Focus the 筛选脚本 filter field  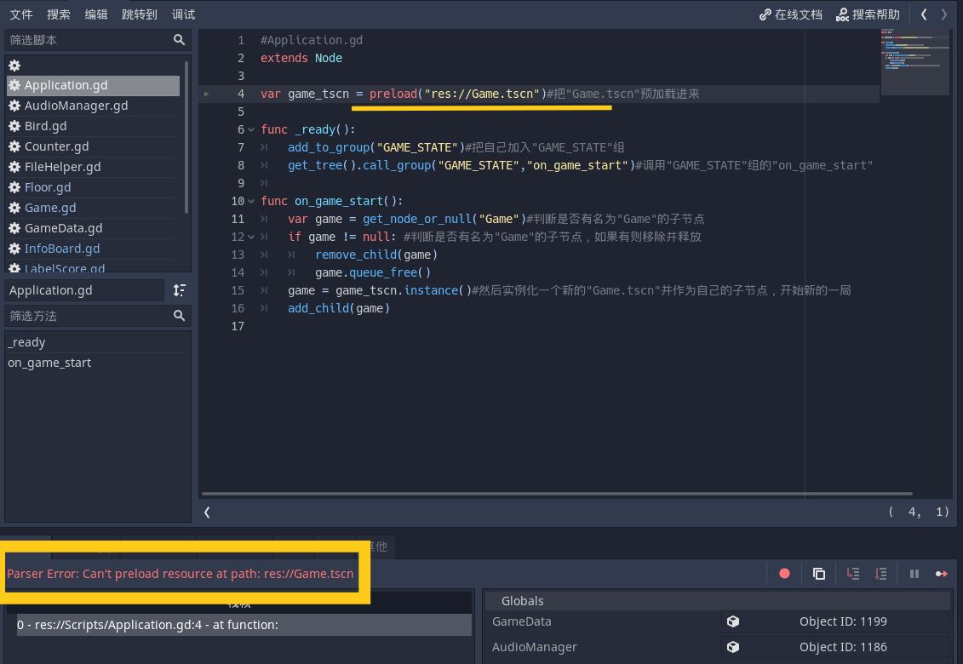tap(98, 40)
